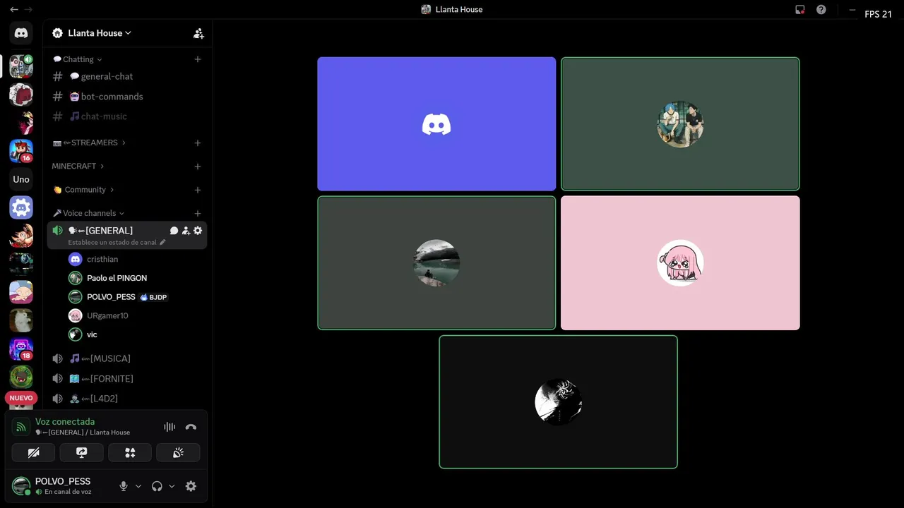
Task: Open headphone output device options arrow
Action: point(172,486)
